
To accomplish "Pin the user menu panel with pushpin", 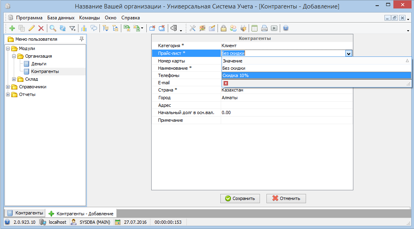I will pyautogui.click(x=82, y=39).
